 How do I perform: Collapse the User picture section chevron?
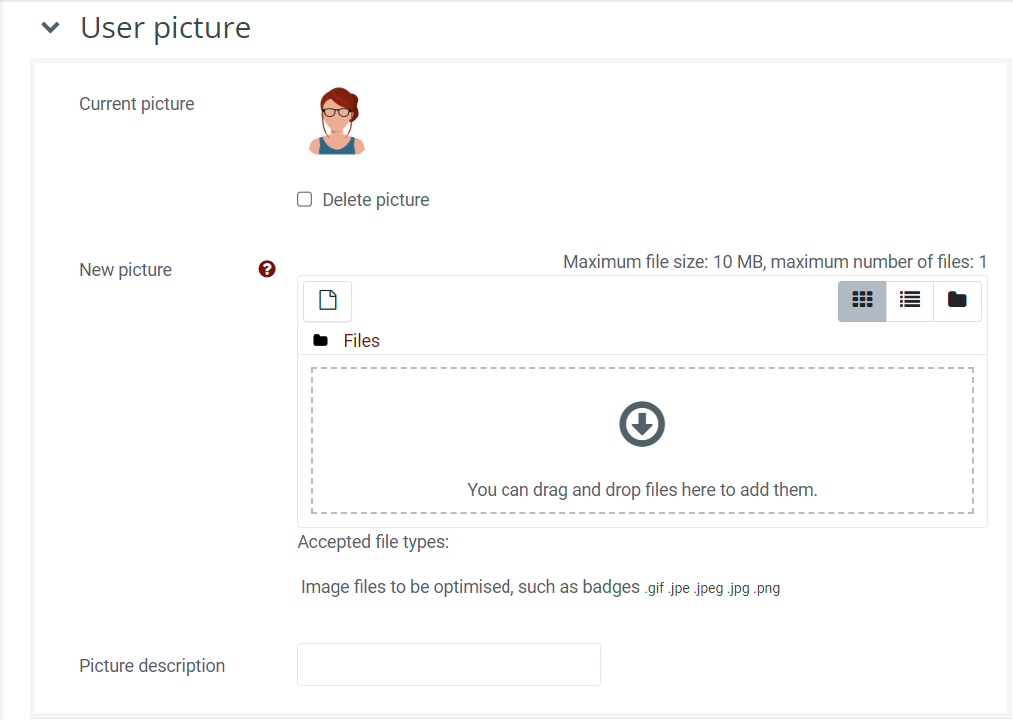(50, 28)
